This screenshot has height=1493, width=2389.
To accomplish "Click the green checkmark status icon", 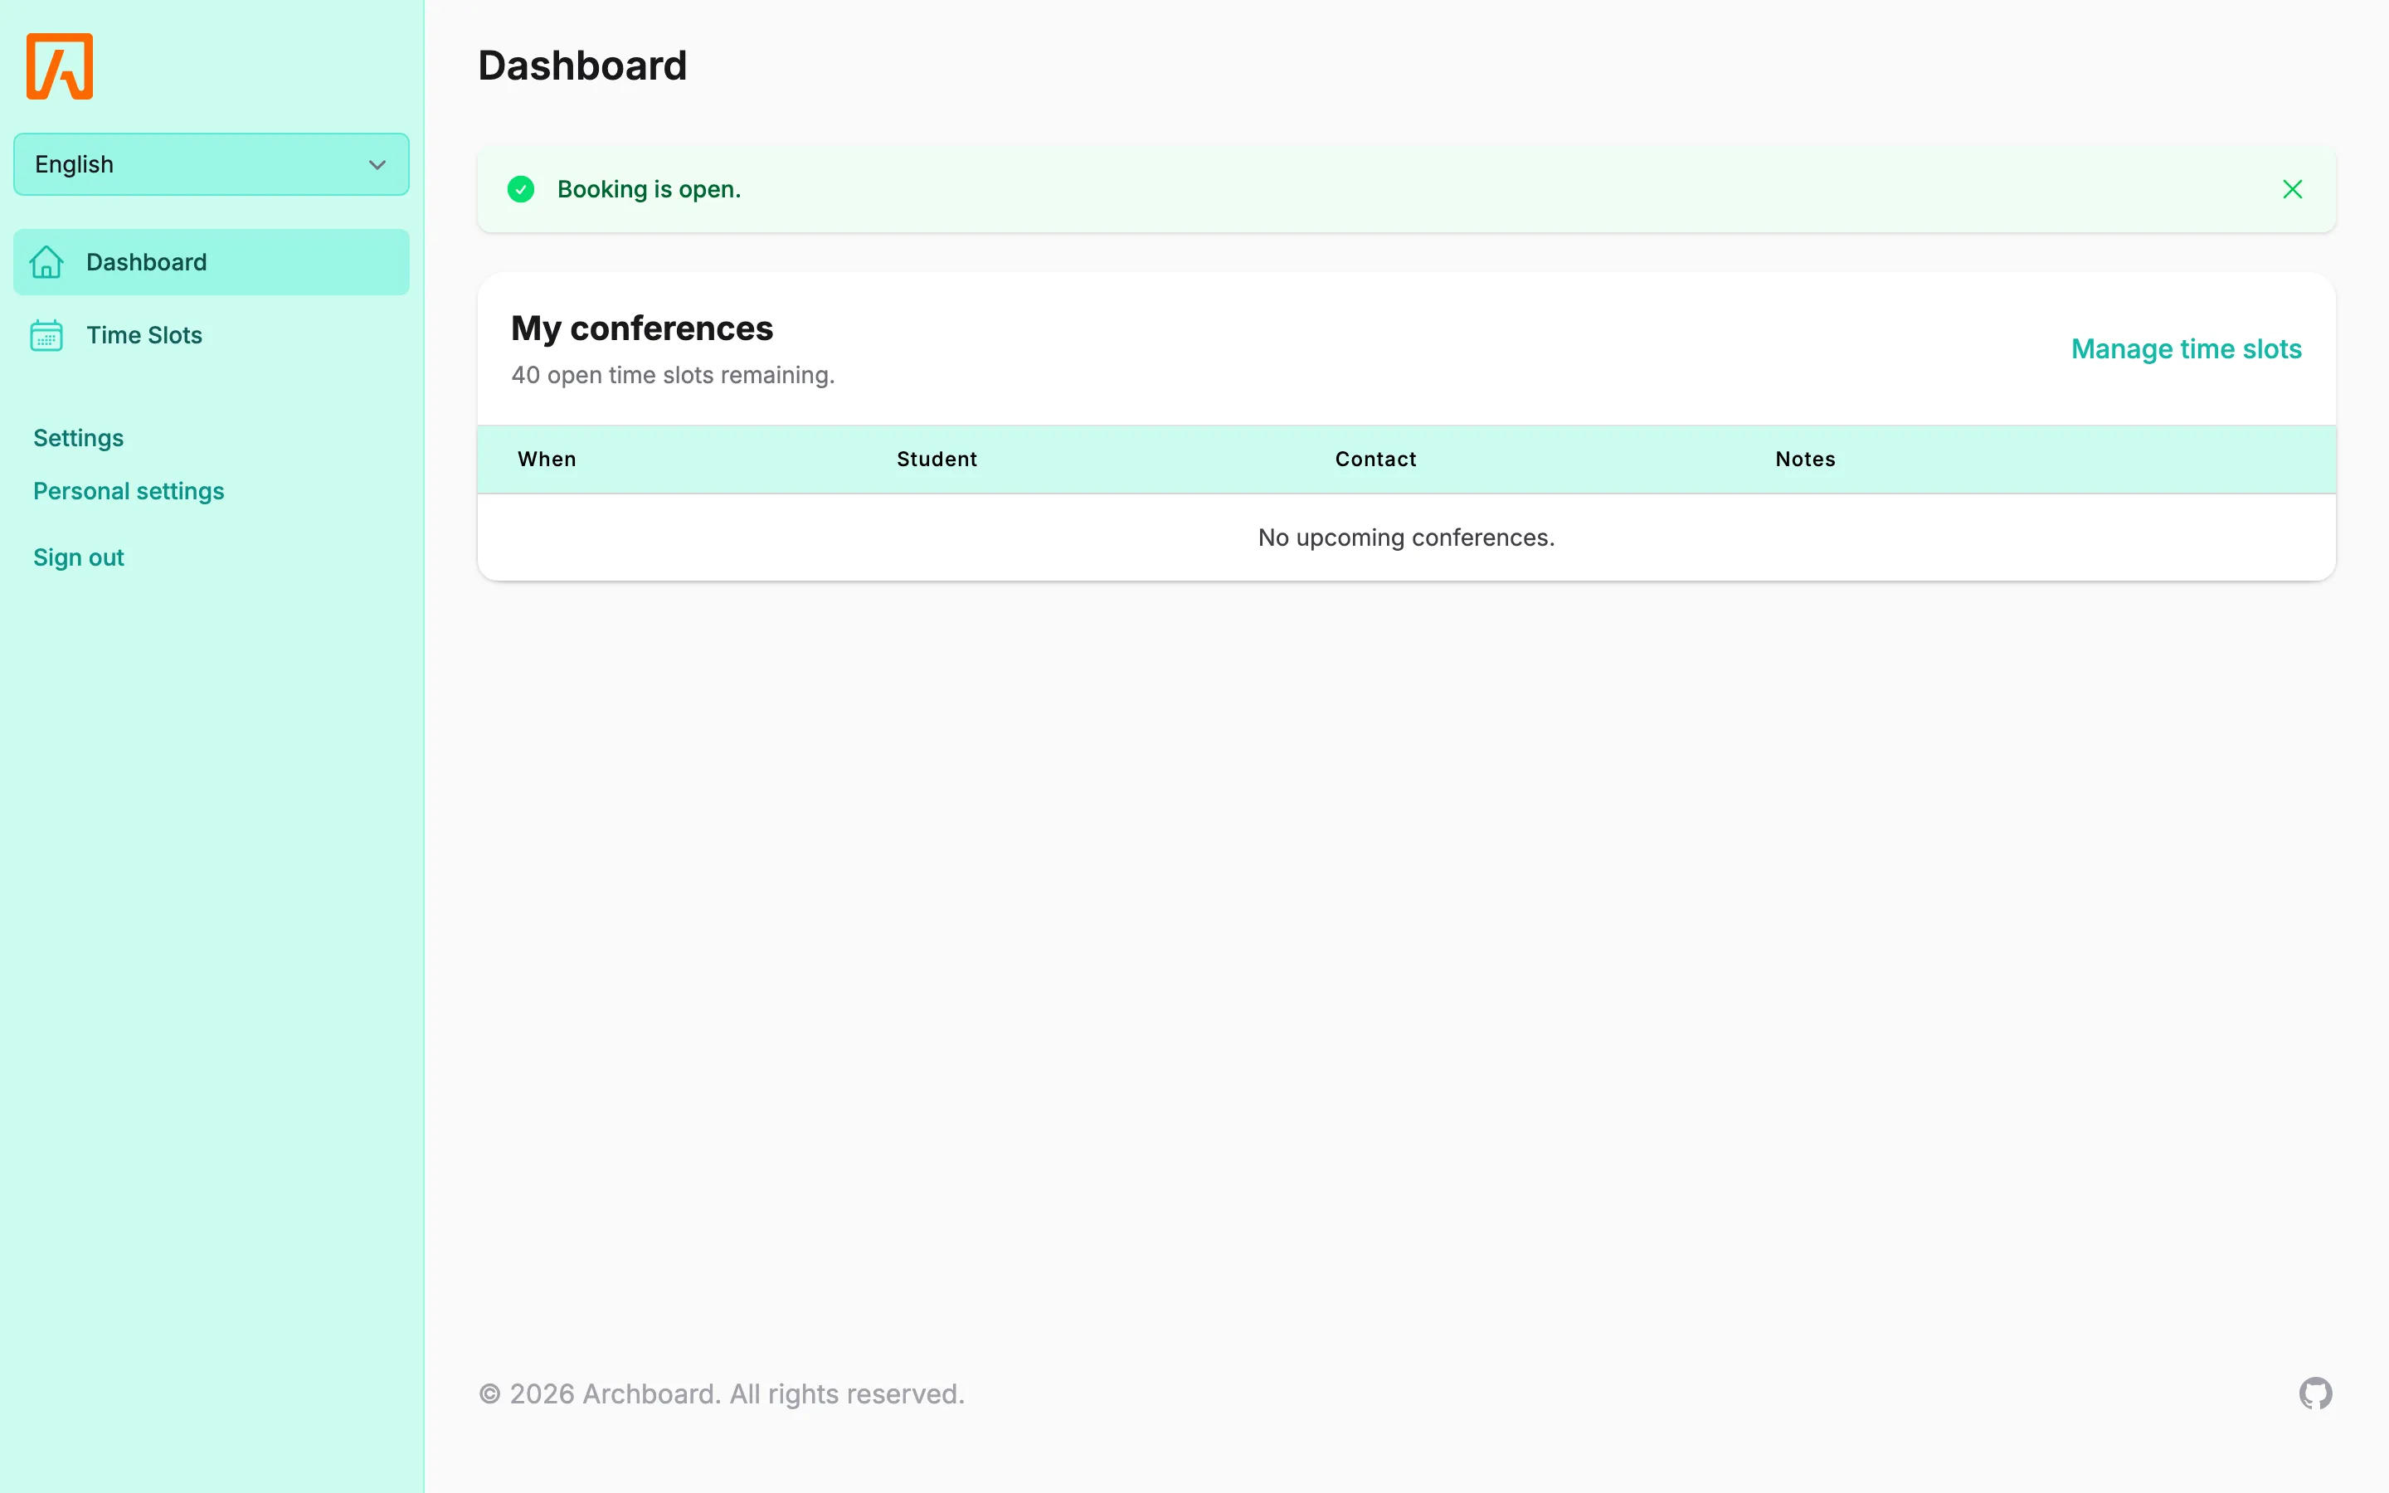I will 521,190.
